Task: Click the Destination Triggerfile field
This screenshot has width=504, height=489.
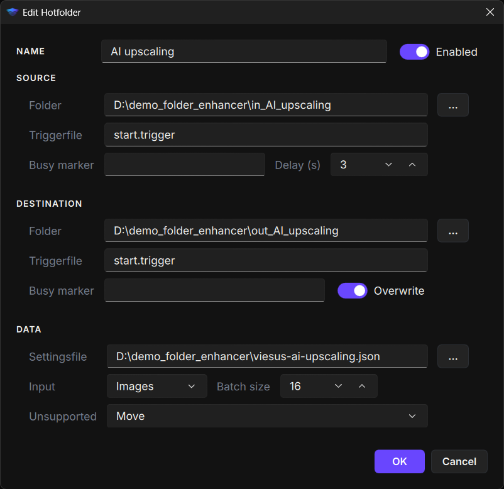Action: click(x=266, y=260)
